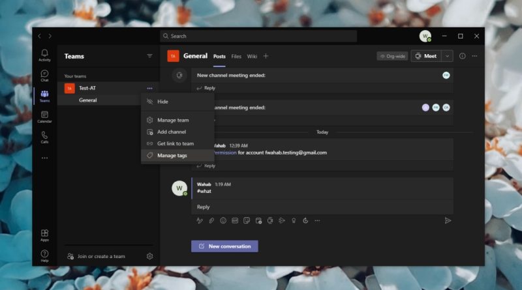Choose Manage team menu entry
The width and height of the screenshot is (522, 290).
(177, 120)
